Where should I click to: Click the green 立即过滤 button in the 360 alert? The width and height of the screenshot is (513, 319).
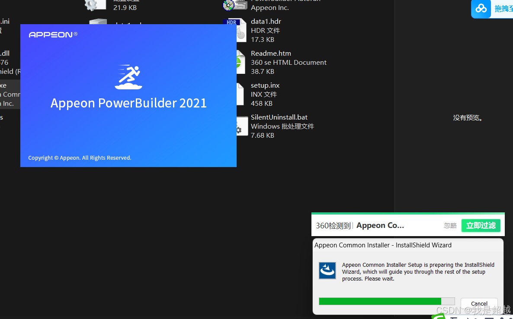(481, 225)
